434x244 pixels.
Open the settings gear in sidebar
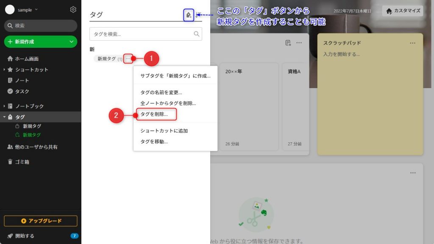point(73,10)
